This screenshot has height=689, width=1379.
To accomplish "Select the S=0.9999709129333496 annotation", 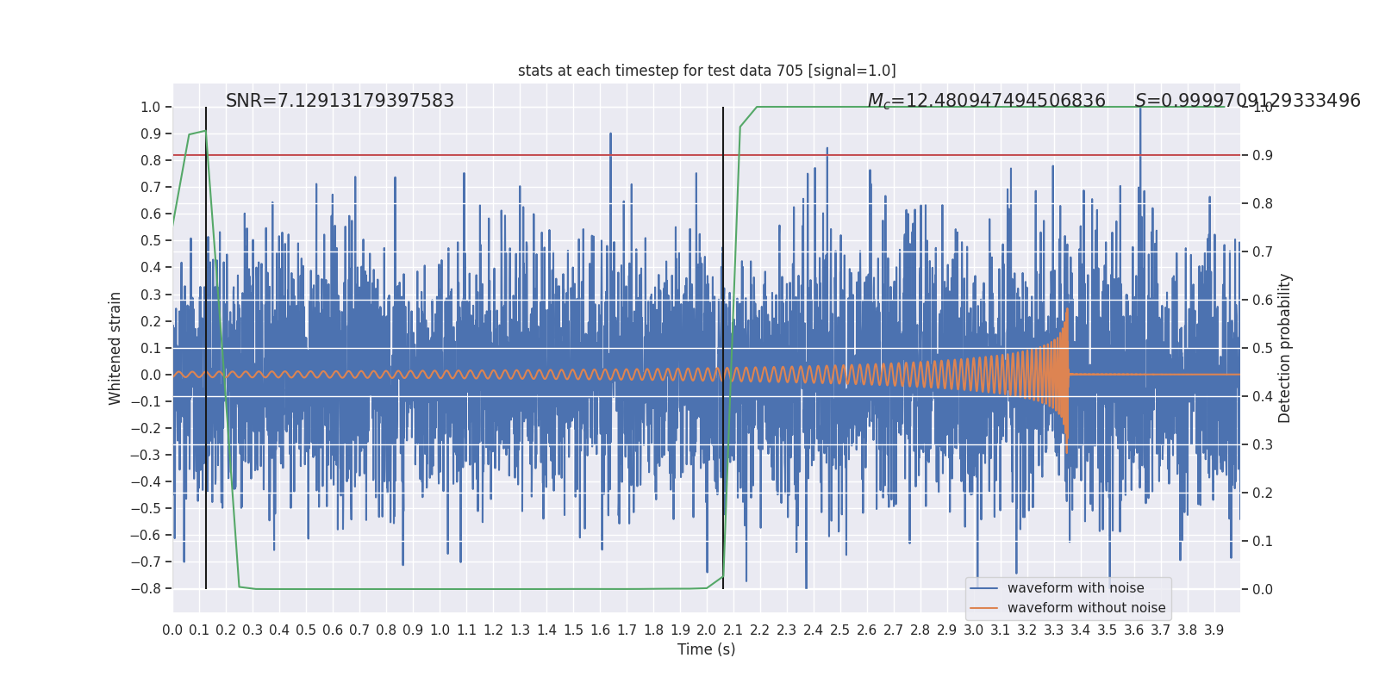I will [1247, 101].
